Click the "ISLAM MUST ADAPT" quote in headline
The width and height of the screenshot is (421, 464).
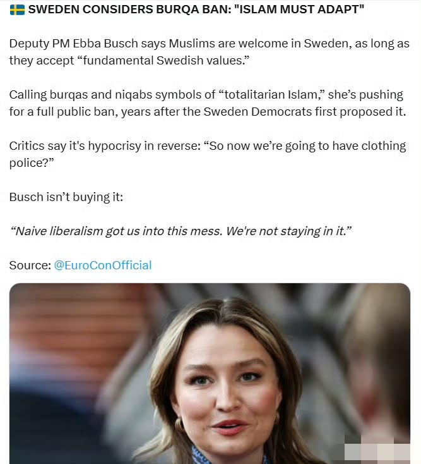coord(299,9)
